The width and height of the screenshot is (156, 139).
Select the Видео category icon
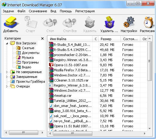point(19,67)
